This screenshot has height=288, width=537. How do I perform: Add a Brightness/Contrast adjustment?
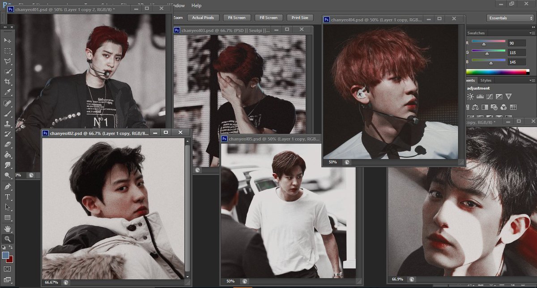pos(470,97)
